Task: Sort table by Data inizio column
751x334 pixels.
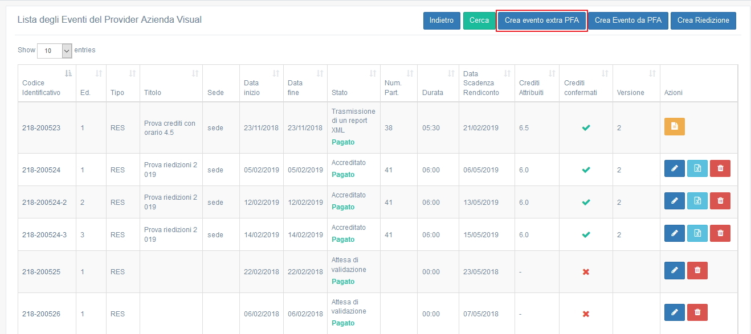Action: (x=261, y=83)
